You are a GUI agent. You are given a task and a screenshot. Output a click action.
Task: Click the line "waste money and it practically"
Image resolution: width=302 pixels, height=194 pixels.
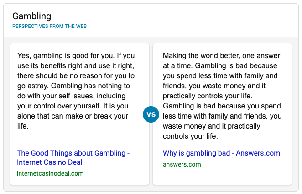click(212, 126)
